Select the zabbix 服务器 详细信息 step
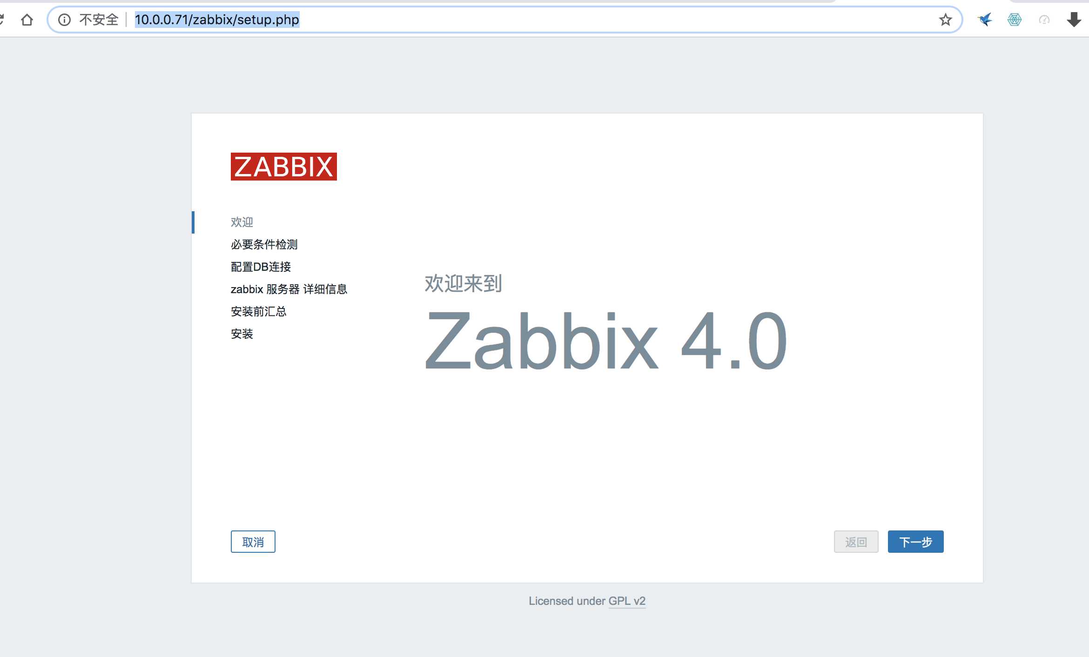The height and width of the screenshot is (657, 1089). pyautogui.click(x=289, y=289)
